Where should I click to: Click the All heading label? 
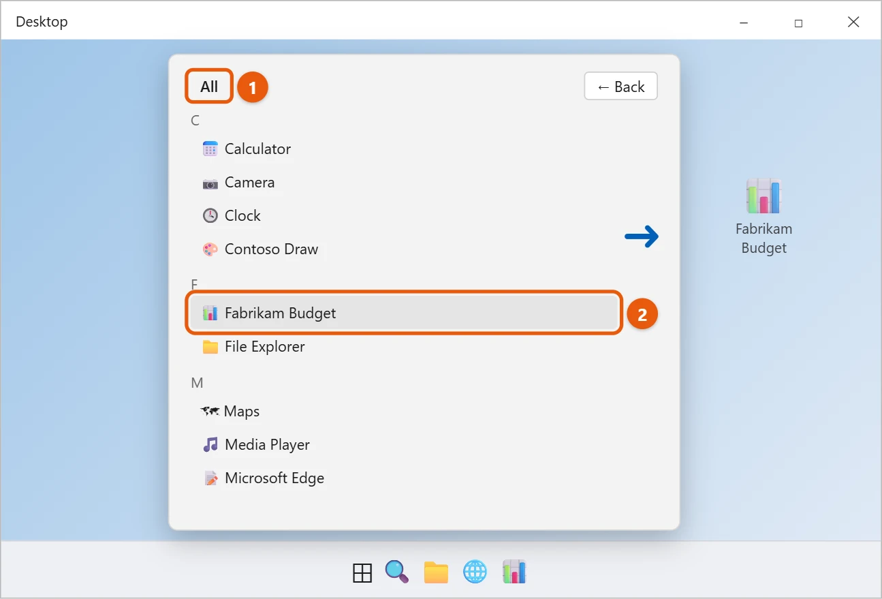click(209, 87)
